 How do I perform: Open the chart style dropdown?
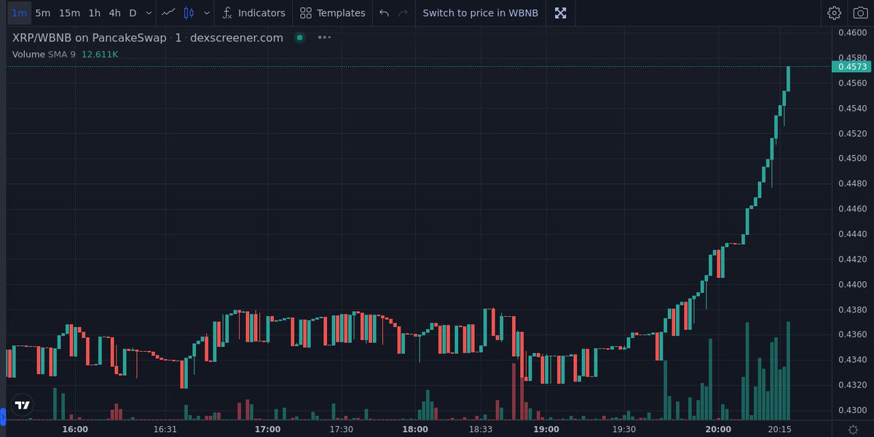click(x=207, y=12)
